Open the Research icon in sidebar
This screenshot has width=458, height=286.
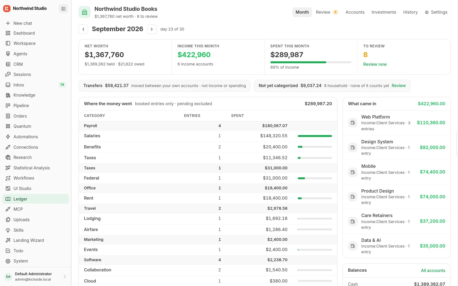click(x=8, y=157)
